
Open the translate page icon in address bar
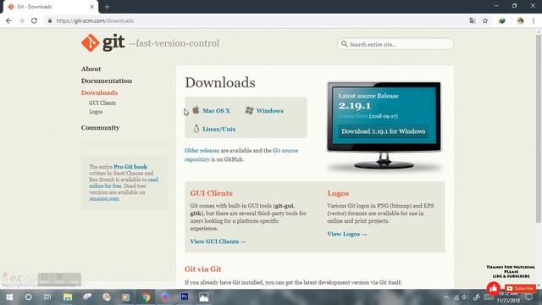(473, 20)
